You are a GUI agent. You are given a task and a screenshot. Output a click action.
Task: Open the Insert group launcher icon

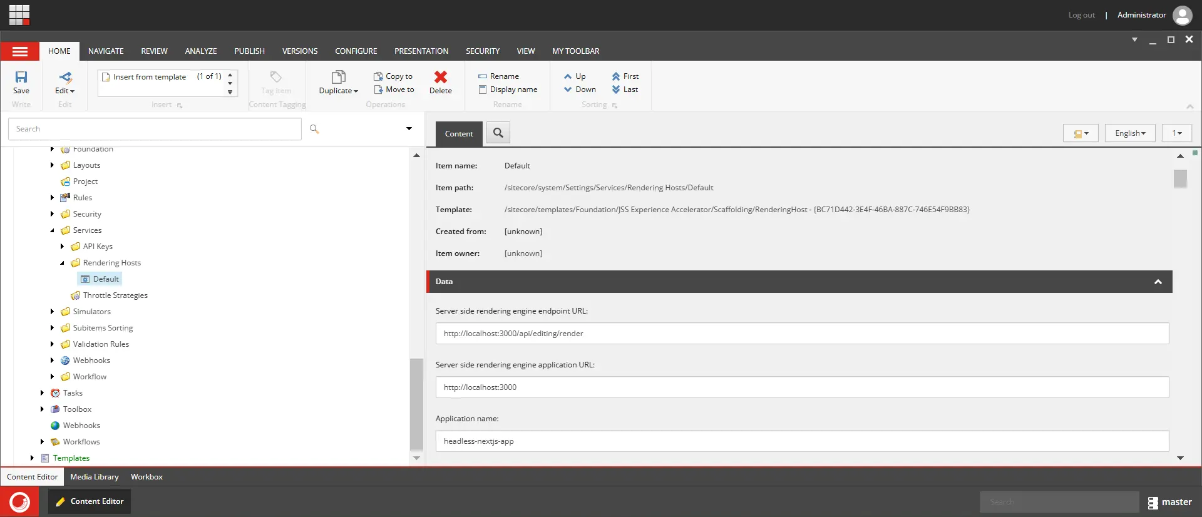pos(180,106)
